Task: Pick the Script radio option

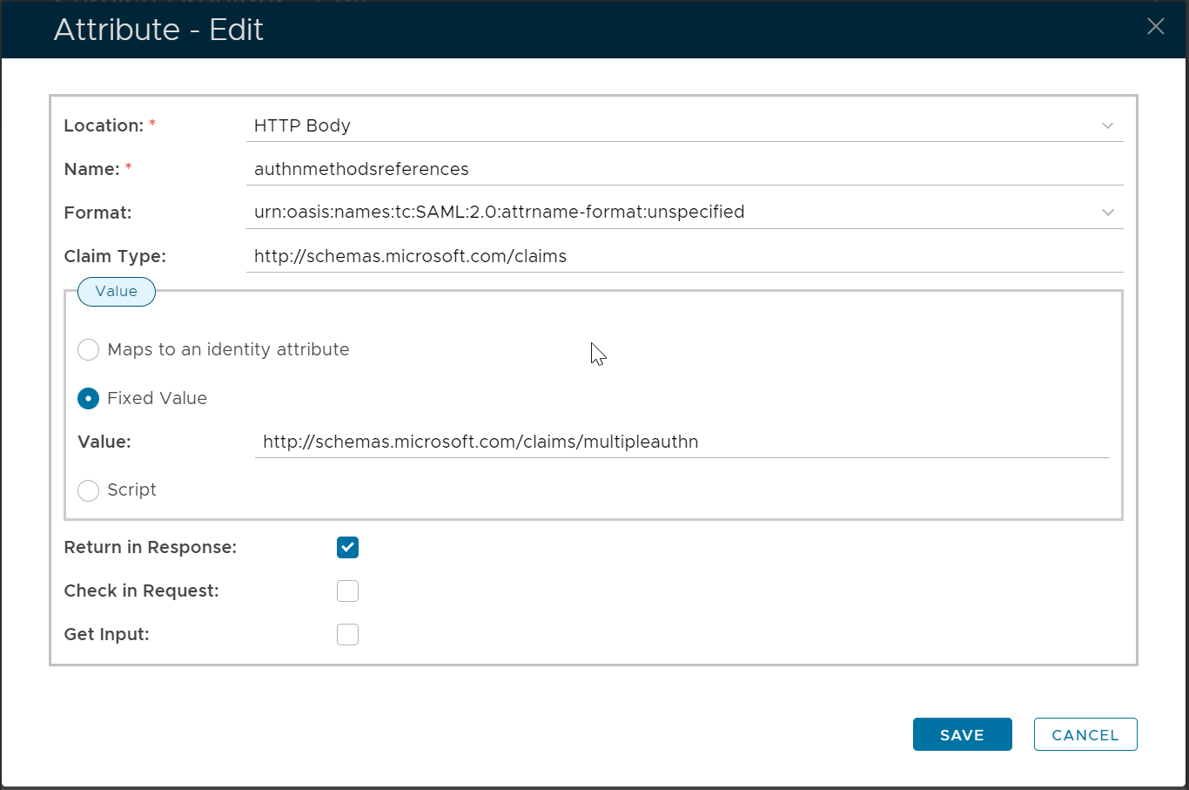Action: click(89, 490)
